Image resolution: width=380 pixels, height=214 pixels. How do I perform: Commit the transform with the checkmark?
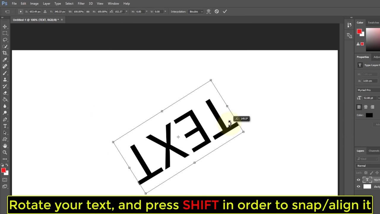(x=225, y=12)
